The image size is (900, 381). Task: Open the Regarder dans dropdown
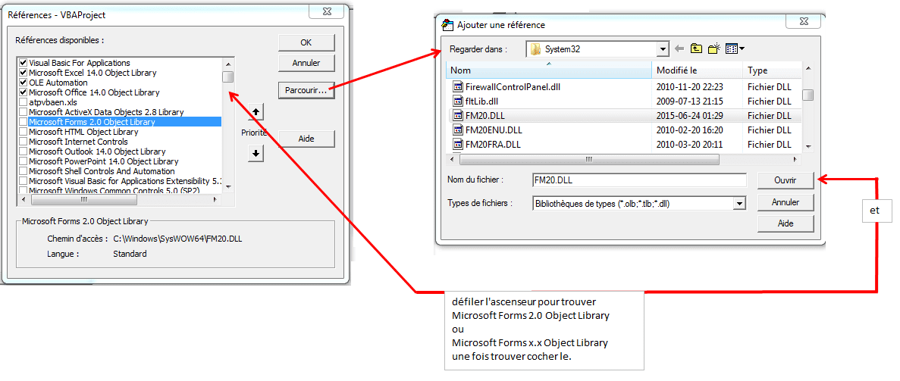coord(663,48)
